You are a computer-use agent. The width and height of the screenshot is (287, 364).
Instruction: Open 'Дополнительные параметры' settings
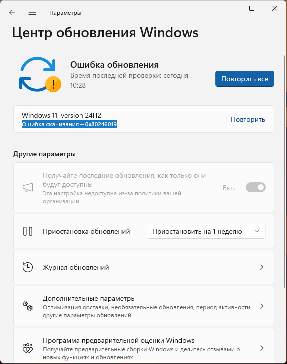click(144, 306)
